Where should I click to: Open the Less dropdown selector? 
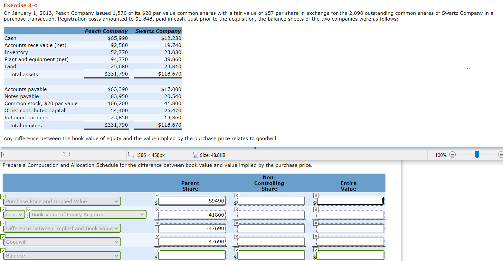coord(14,214)
